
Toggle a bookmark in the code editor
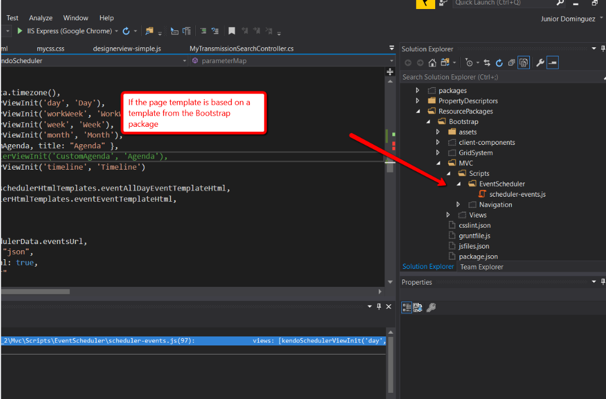232,31
